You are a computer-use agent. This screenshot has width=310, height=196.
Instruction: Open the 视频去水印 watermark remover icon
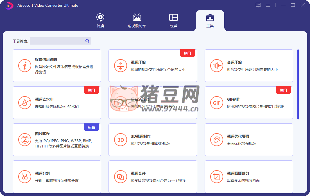[25, 103]
